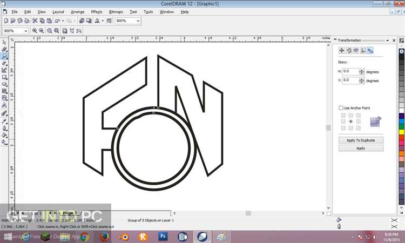
Task: Select the top-center anchor point box
Action: click(x=350, y=115)
